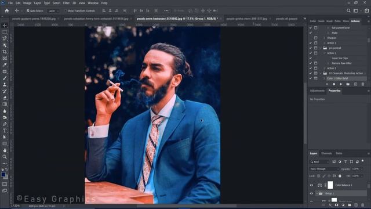Select the Lasso tool
The image size is (371, 209).
[5, 38]
